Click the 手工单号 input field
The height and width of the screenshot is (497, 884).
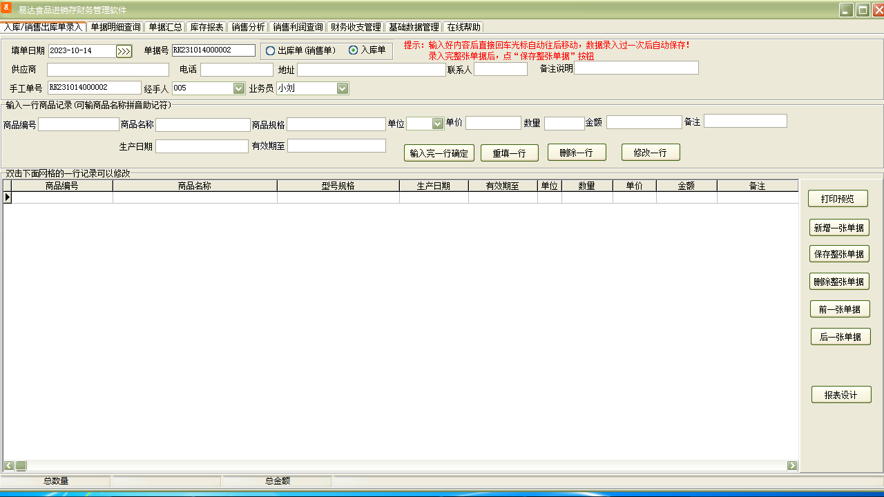95,88
